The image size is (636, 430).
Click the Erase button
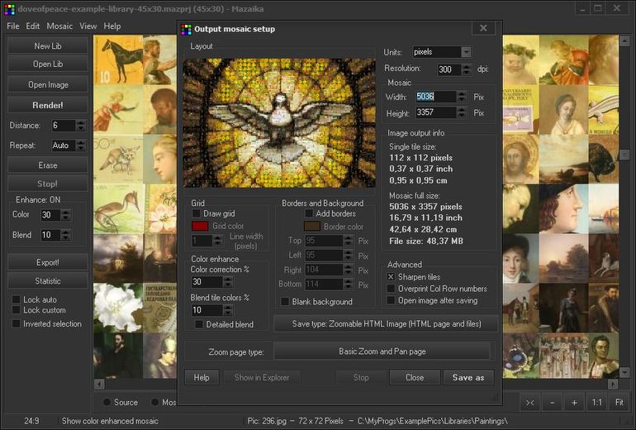pyautogui.click(x=48, y=165)
